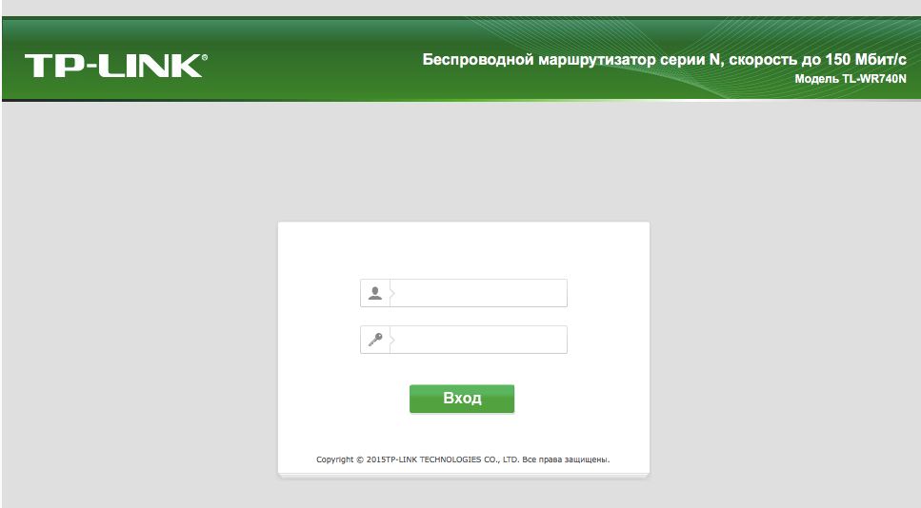Click the copyright © symbol in footer
This screenshot has height=508, width=921.
click(x=360, y=459)
